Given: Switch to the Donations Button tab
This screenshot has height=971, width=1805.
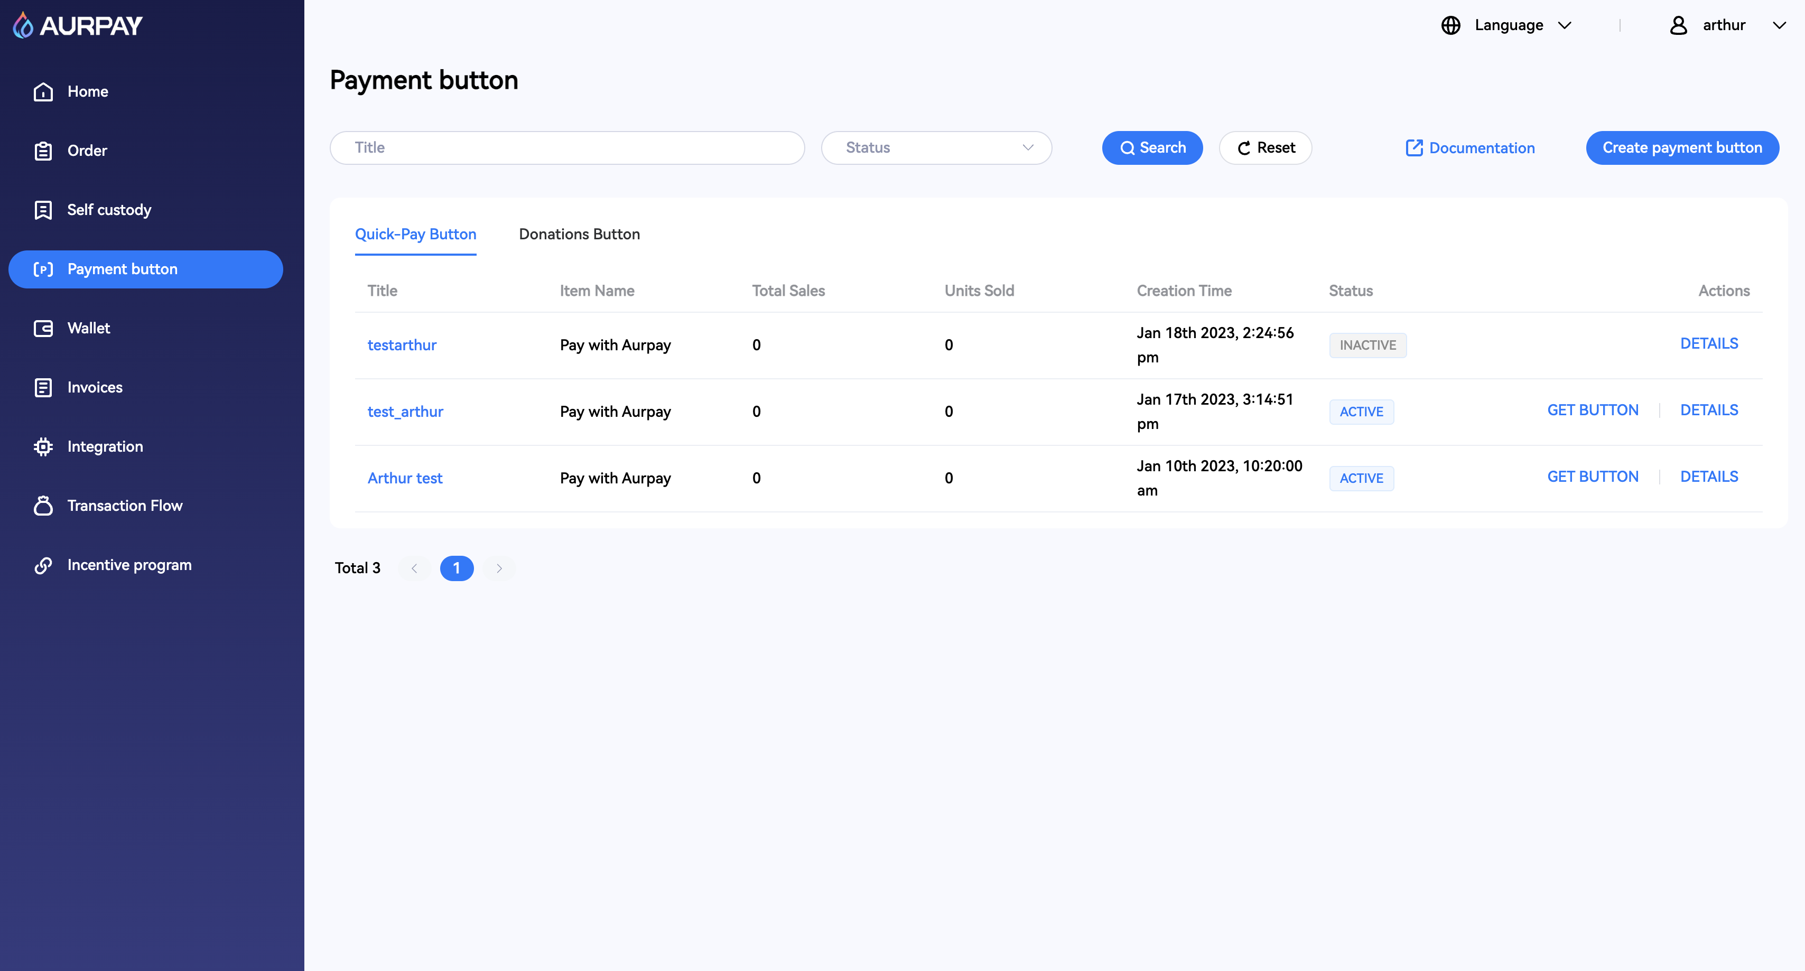Looking at the screenshot, I should tap(579, 234).
